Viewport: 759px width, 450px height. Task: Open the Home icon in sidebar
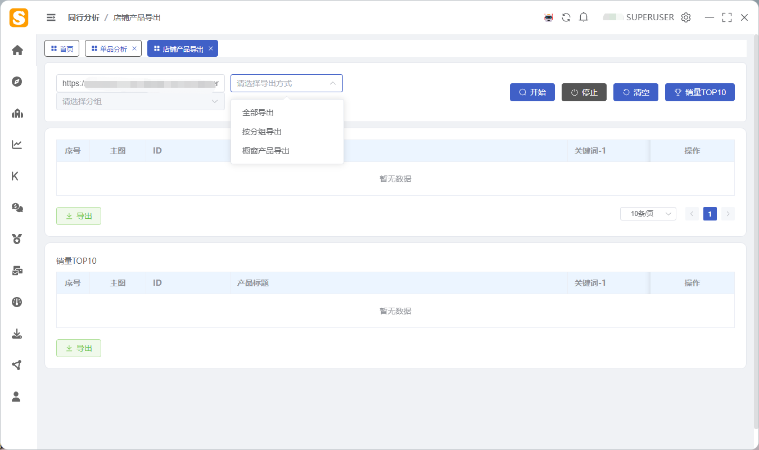pyautogui.click(x=17, y=50)
